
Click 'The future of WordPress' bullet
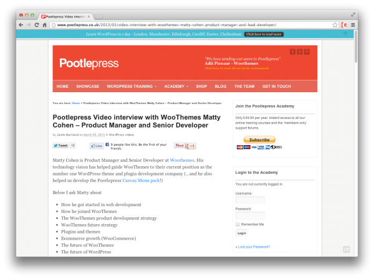pyautogui.click(x=86, y=252)
